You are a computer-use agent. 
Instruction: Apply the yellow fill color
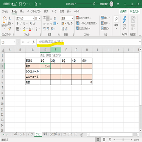point(25,29)
